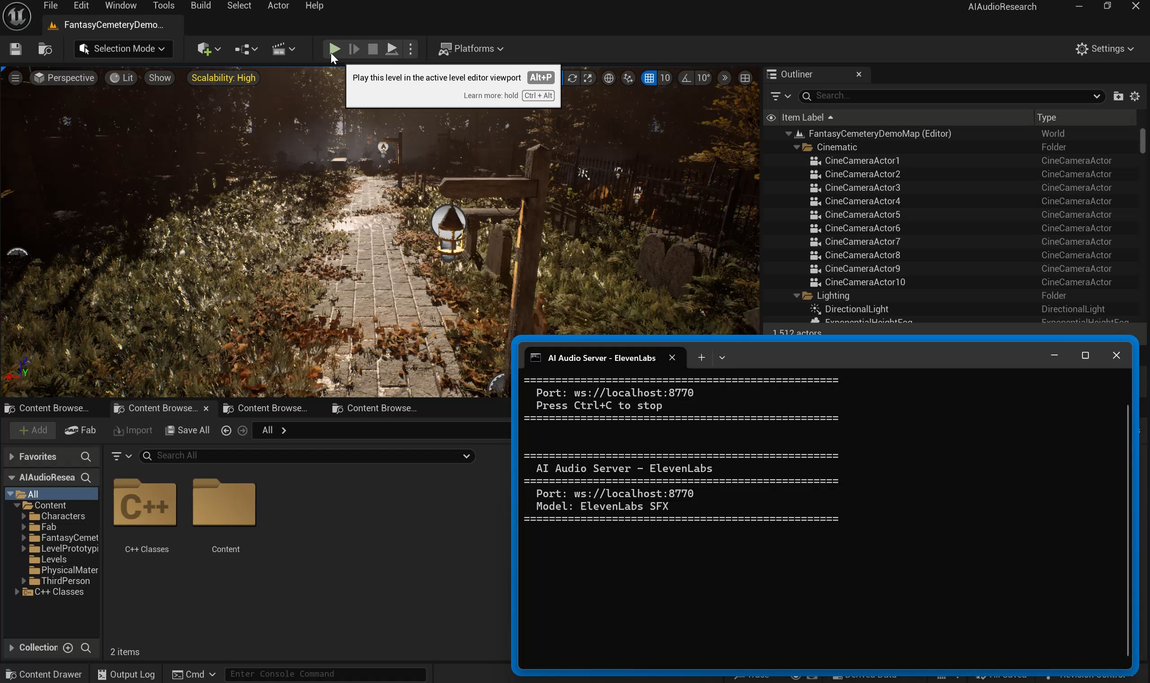Search within Favorites section
The image size is (1150, 683).
click(x=85, y=457)
